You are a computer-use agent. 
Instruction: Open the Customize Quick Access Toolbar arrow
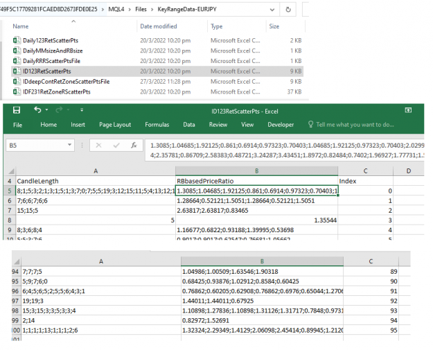coord(82,110)
